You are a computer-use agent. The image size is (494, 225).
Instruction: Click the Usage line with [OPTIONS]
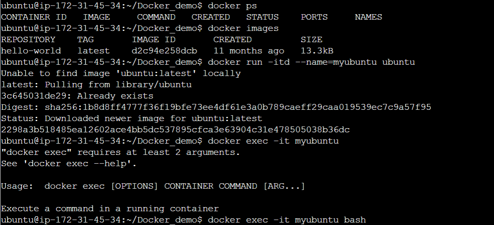coord(153,186)
